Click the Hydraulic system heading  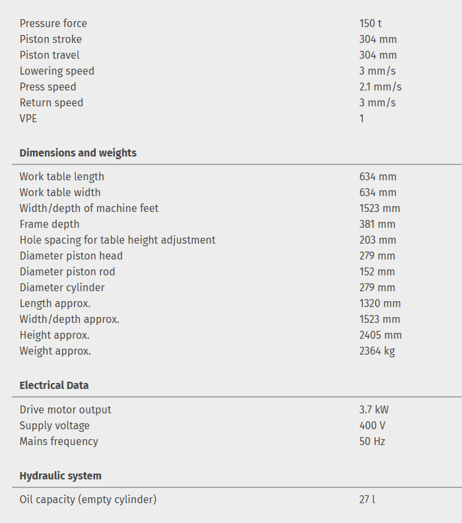[60, 475]
